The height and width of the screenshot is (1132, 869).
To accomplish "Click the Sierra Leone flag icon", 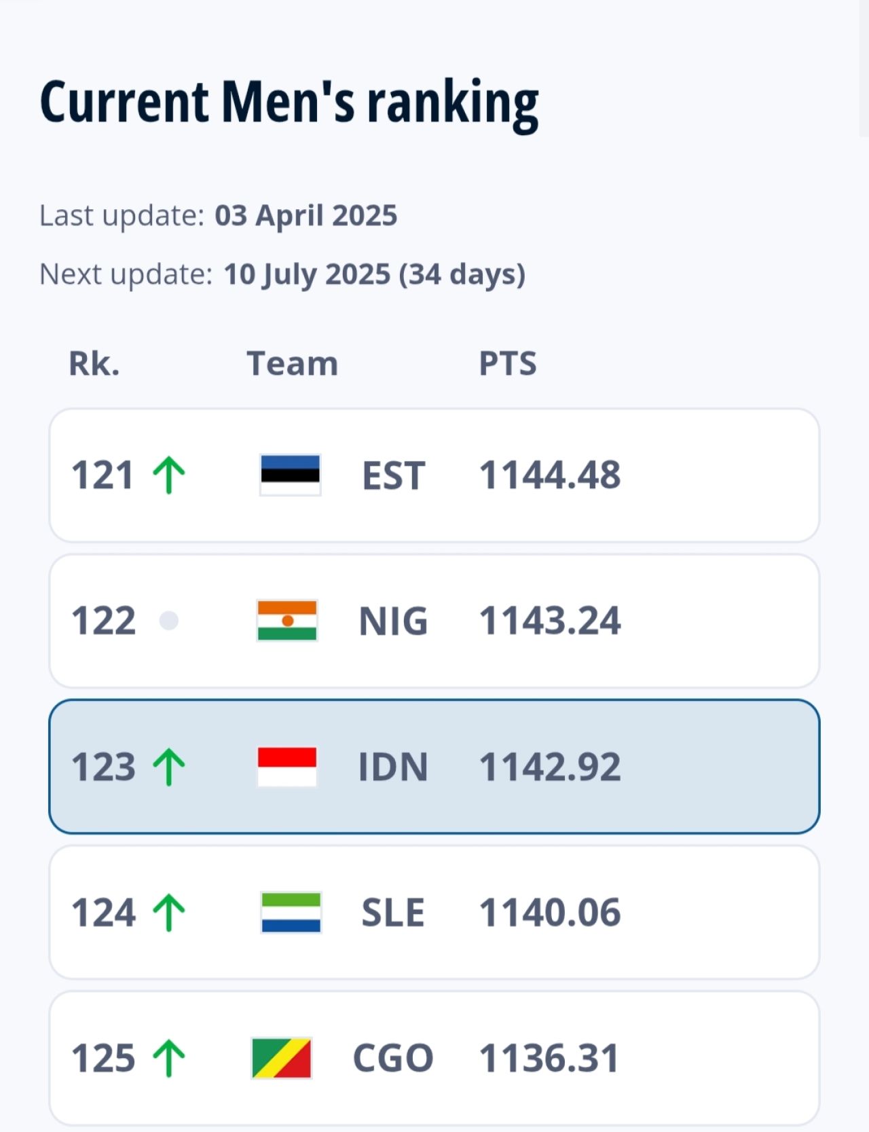I will pyautogui.click(x=291, y=912).
